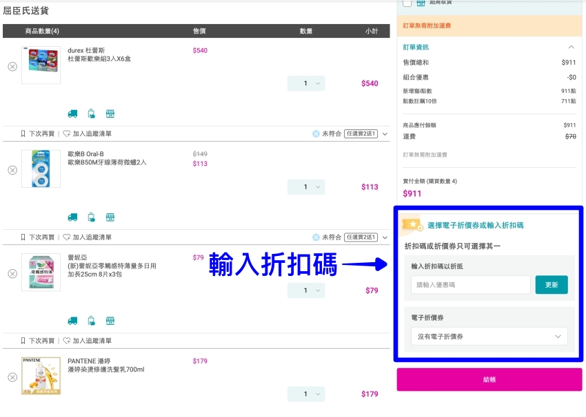Remove the Oral-B floss from cart
Screen dimensions: 586x417
(12, 170)
